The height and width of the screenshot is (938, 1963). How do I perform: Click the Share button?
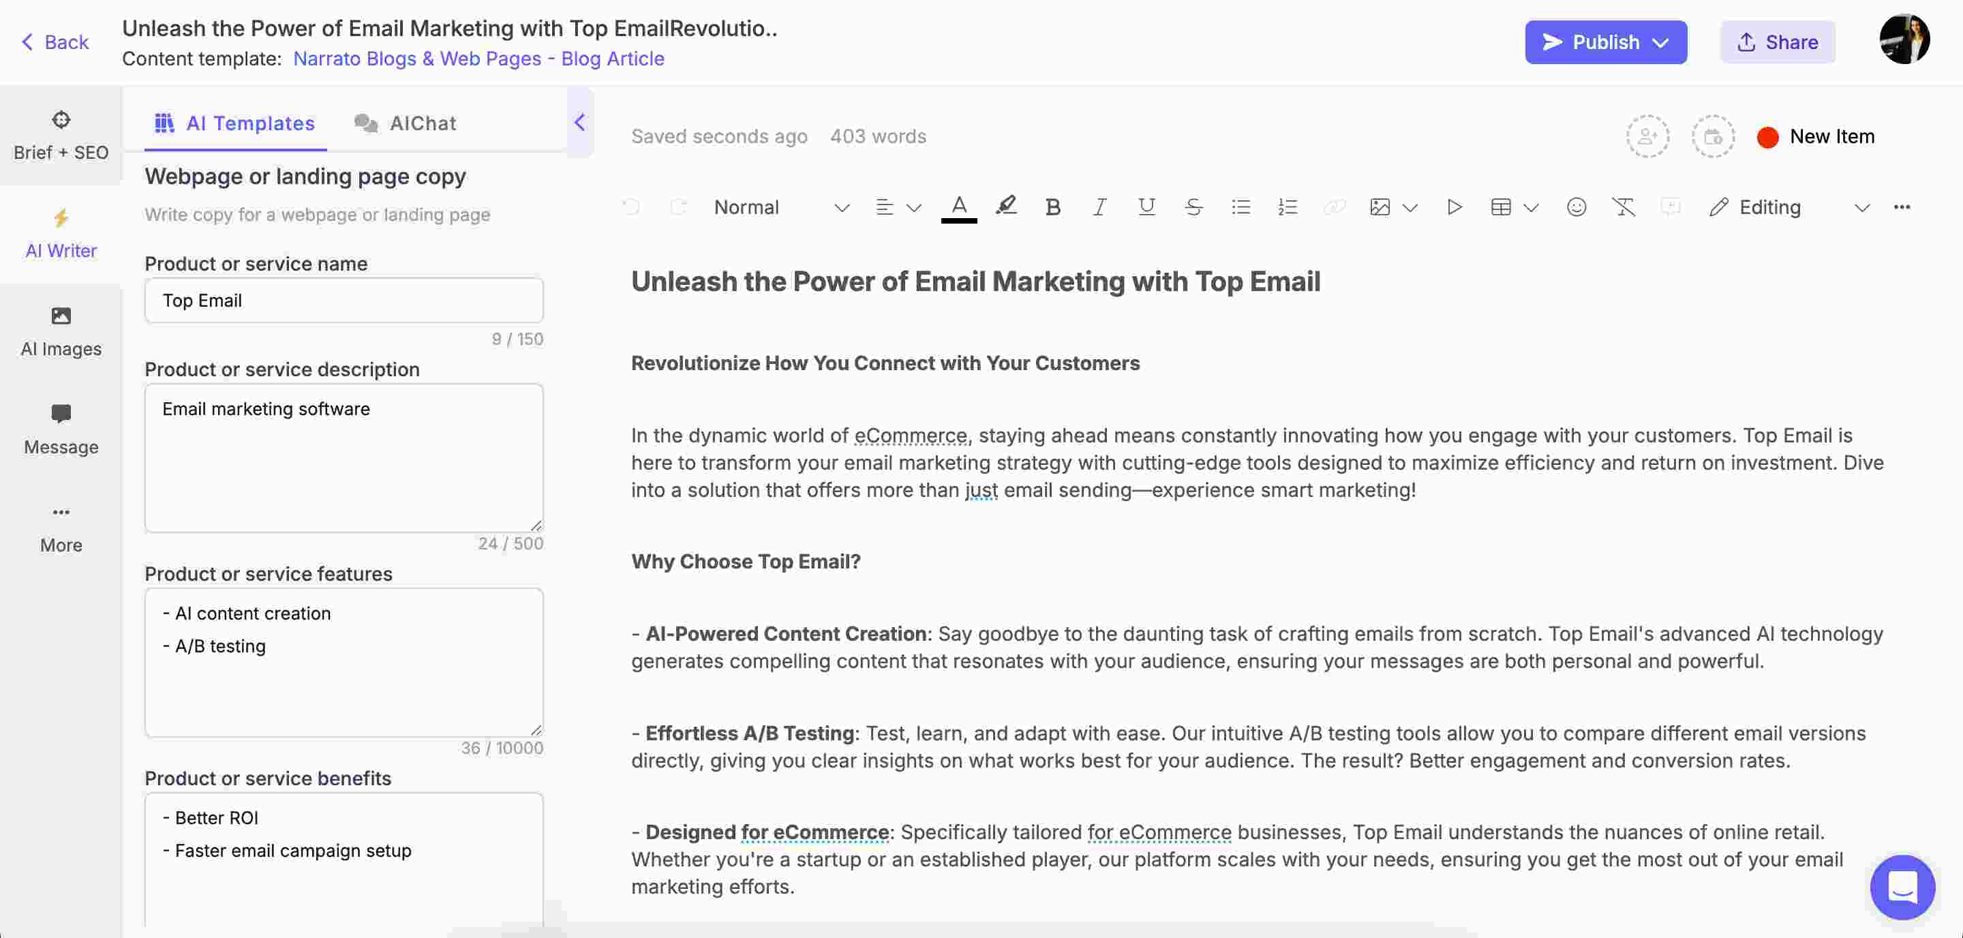[1777, 42]
